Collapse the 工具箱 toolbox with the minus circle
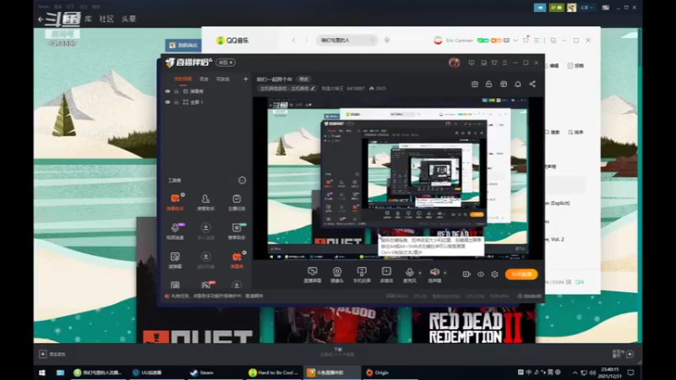This screenshot has height=380, width=676. tap(243, 180)
